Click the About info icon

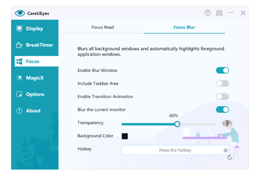(x=19, y=111)
